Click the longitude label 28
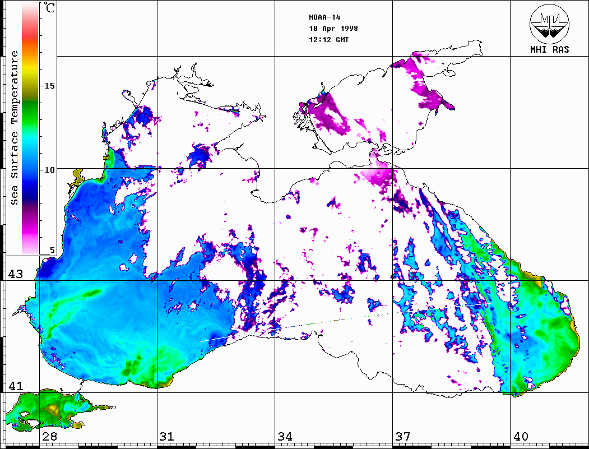This screenshot has height=449, width=589. click(49, 437)
